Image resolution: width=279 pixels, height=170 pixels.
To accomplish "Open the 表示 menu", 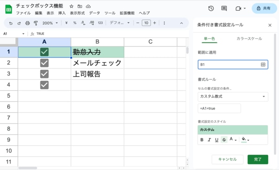I will [50, 13].
